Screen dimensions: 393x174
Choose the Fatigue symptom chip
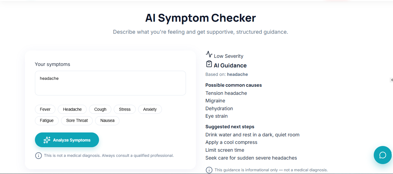tap(47, 120)
